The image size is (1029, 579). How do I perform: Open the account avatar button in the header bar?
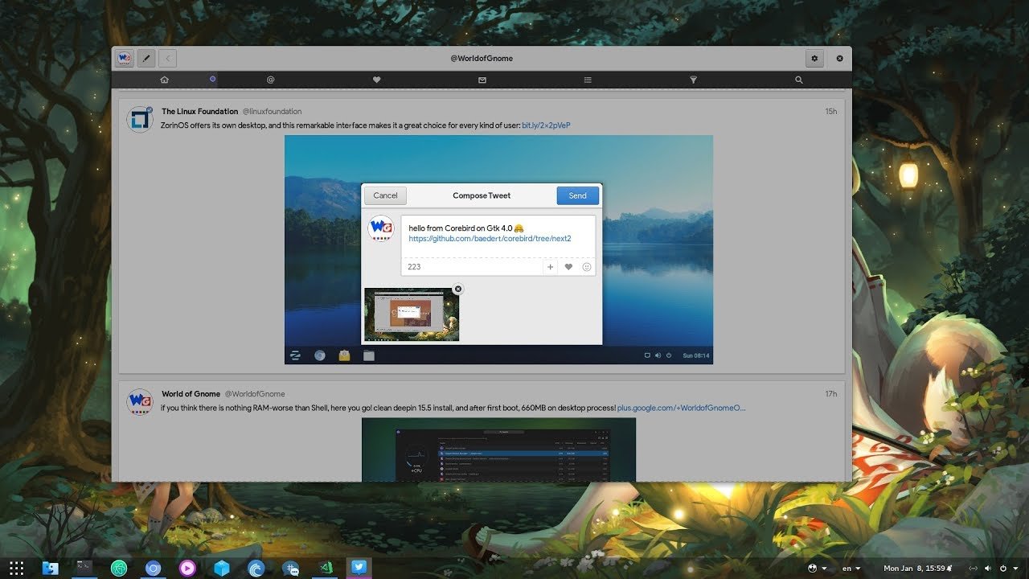pos(124,59)
